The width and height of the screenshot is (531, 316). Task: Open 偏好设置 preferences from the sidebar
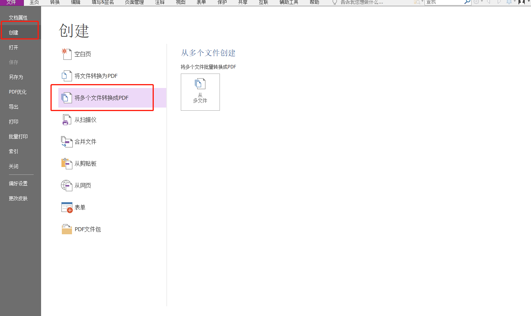pyautogui.click(x=17, y=183)
